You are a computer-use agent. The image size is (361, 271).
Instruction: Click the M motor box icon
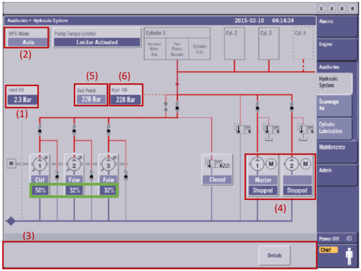(x=11, y=163)
